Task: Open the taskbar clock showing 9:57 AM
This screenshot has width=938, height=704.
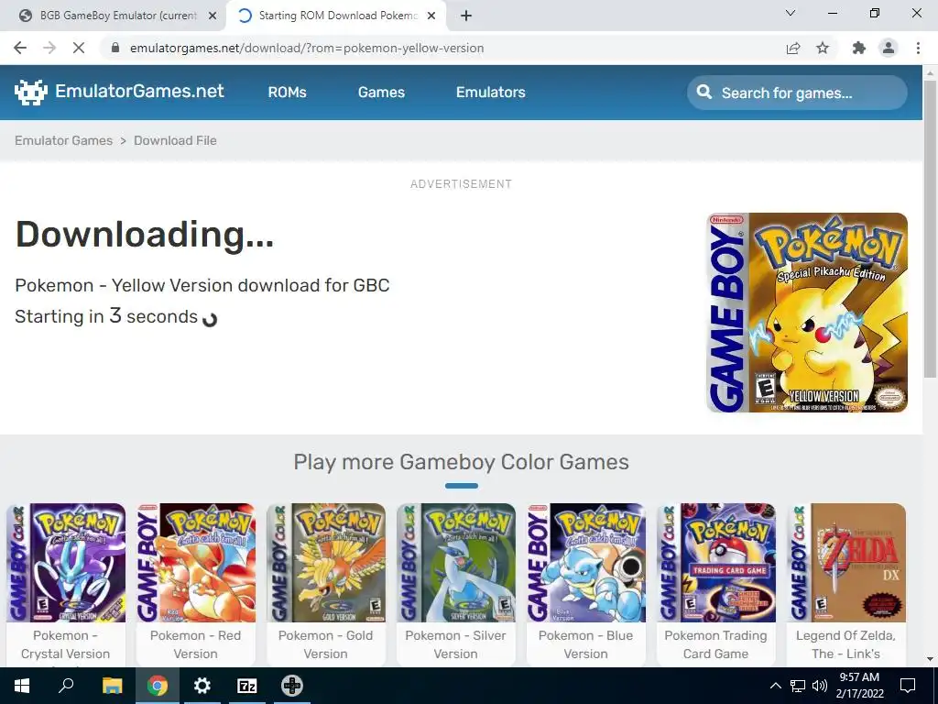Action: point(859,686)
